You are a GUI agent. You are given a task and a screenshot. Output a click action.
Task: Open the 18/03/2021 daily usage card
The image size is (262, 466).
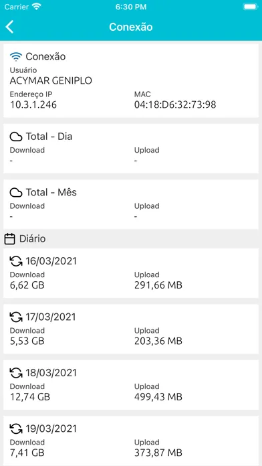(131, 385)
